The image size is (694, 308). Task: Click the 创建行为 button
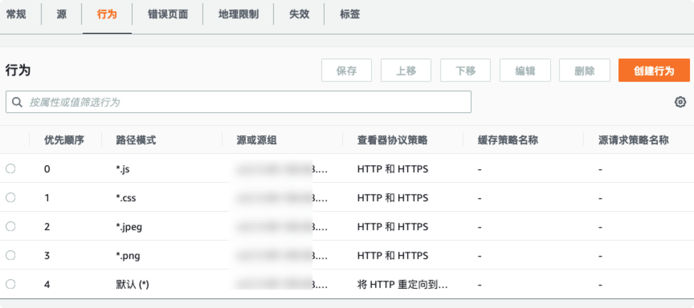point(654,71)
